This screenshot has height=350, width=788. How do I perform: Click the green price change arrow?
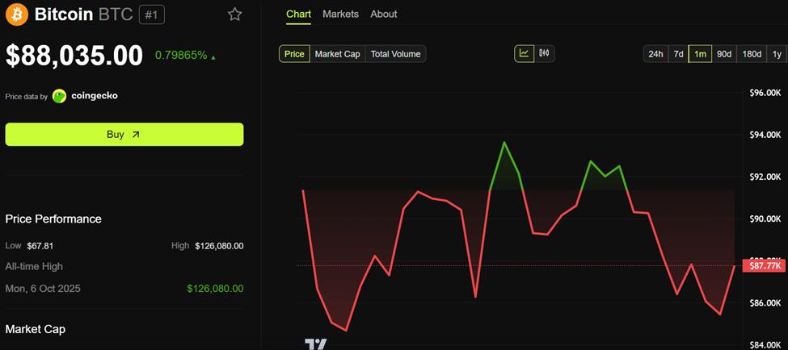(213, 56)
